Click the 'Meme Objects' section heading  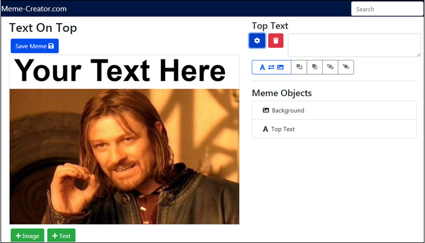coord(282,93)
